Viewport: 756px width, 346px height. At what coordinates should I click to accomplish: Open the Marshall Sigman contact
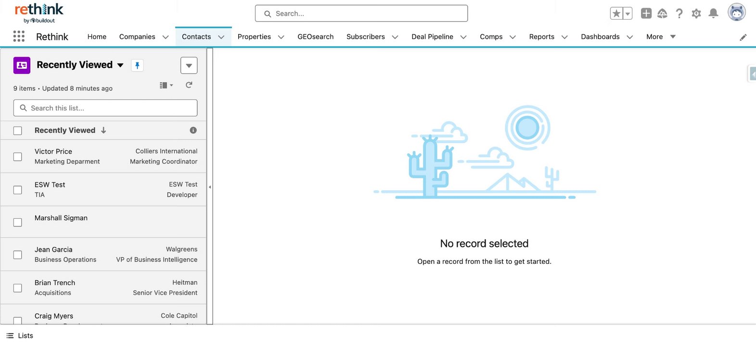point(61,218)
